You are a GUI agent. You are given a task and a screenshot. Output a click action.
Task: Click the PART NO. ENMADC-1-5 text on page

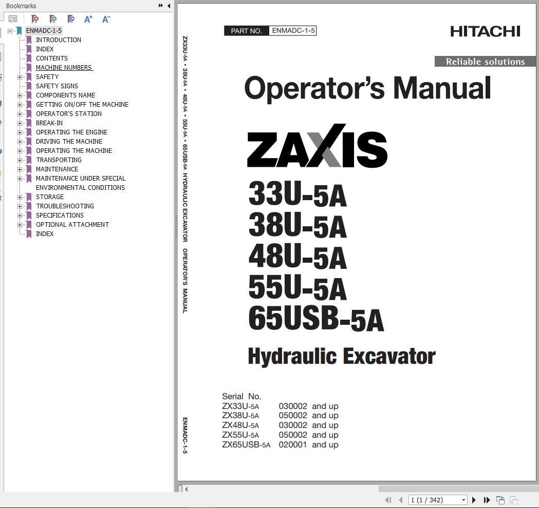point(270,31)
